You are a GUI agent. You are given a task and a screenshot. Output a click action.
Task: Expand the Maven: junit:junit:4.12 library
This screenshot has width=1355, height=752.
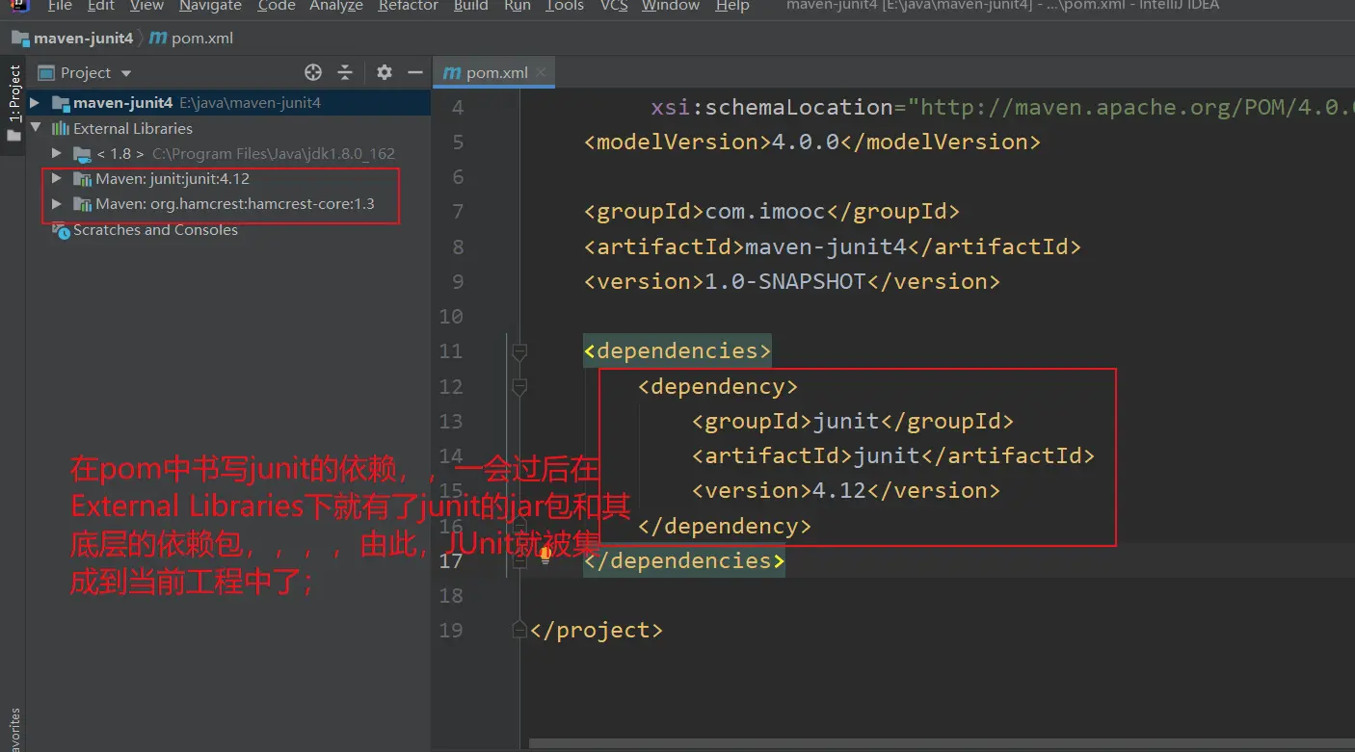pos(56,179)
